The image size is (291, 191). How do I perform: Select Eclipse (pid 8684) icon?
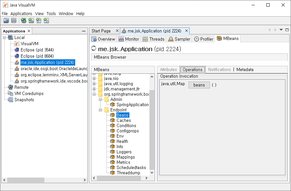coord(17,56)
